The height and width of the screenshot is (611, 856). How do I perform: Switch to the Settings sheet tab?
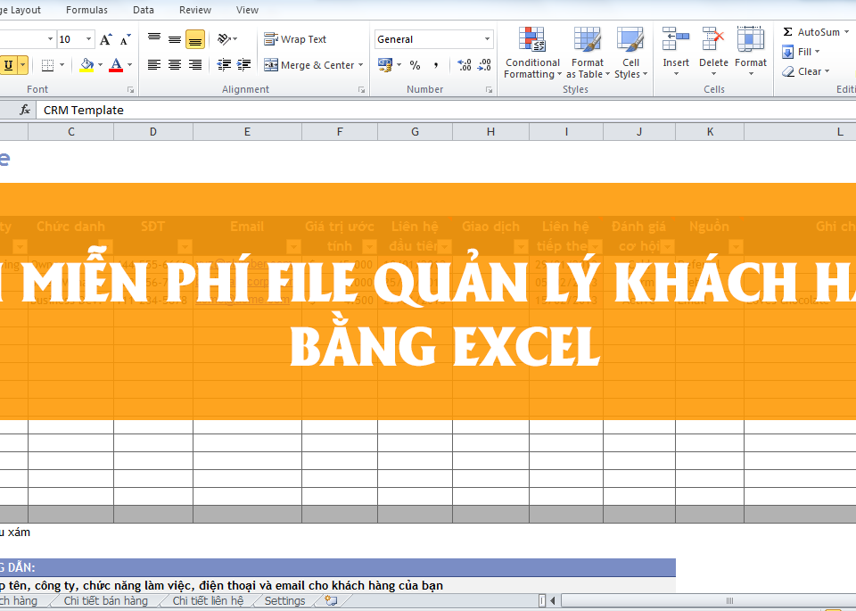point(285,600)
